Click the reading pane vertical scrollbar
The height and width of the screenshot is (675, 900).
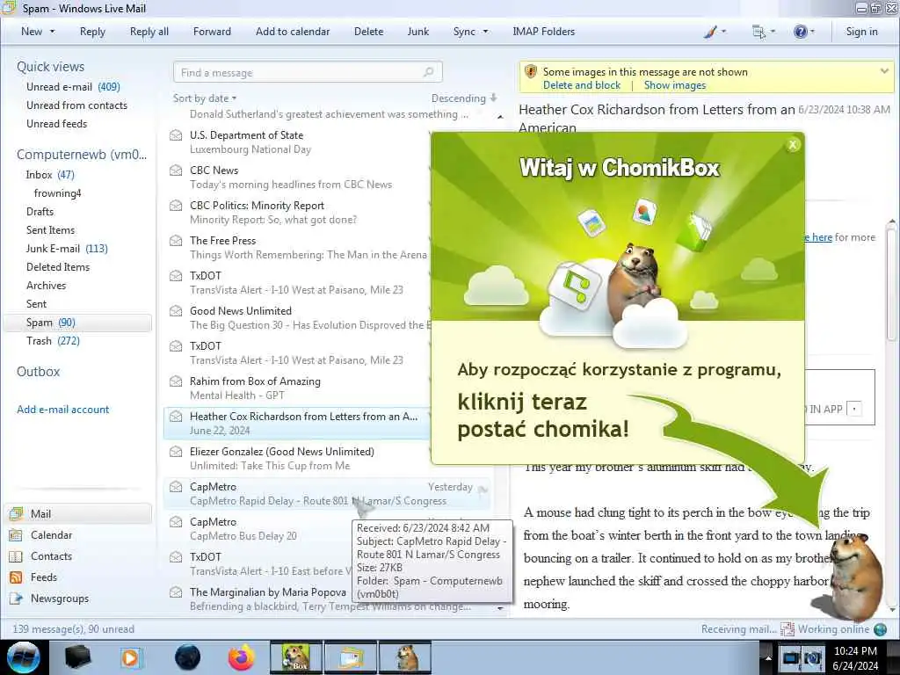[x=891, y=284]
